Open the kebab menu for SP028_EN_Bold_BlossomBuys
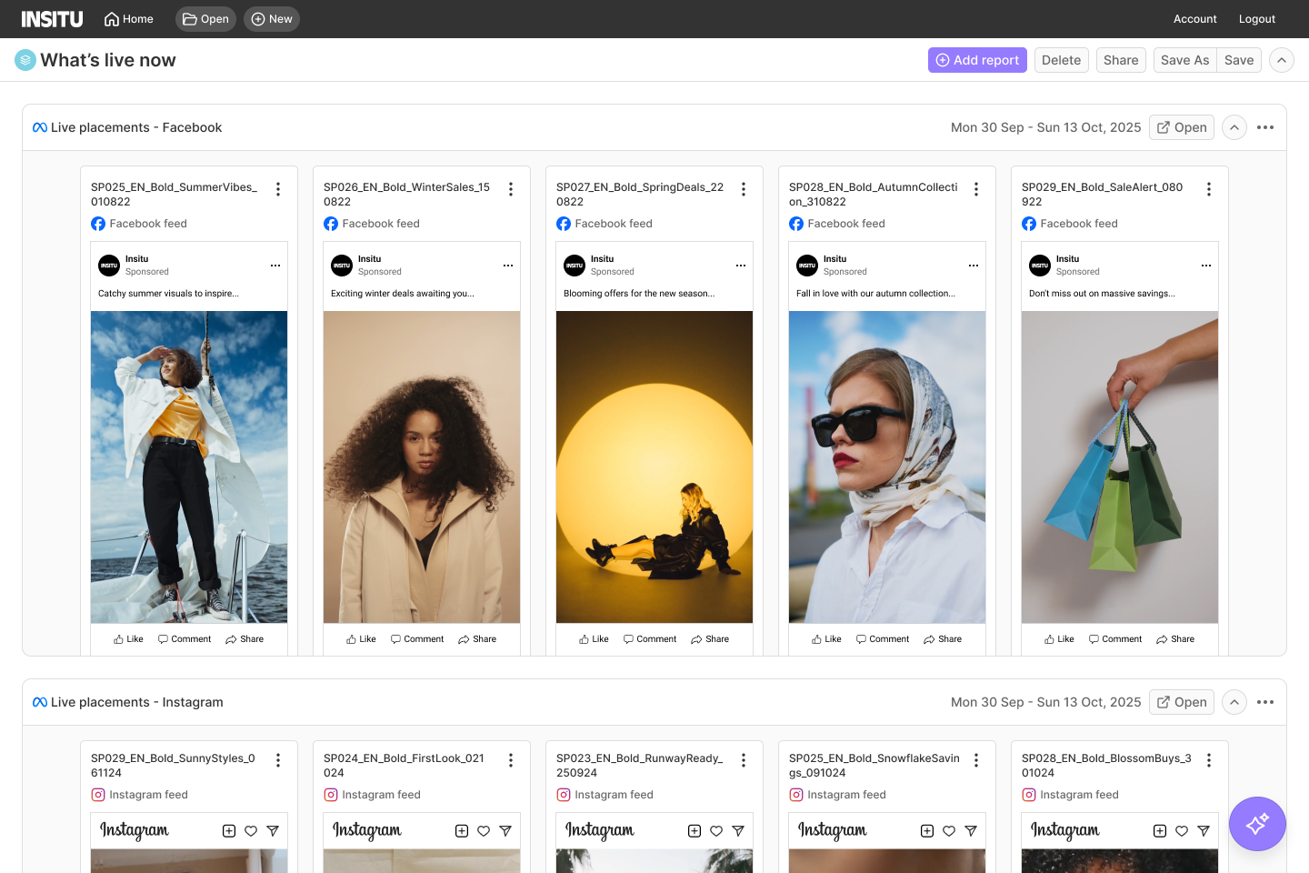1309x873 pixels. (x=1209, y=760)
